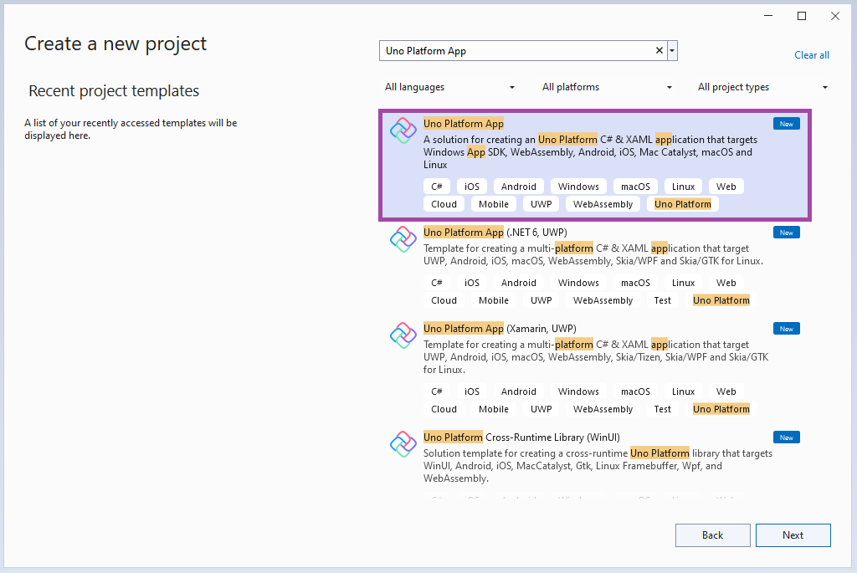Click the Uno Platform App template icon

click(x=403, y=131)
